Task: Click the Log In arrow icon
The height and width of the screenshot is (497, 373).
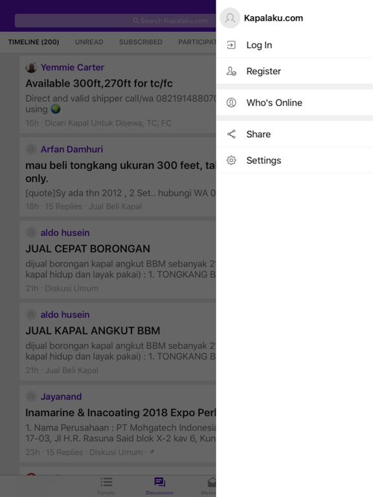Action: (231, 45)
